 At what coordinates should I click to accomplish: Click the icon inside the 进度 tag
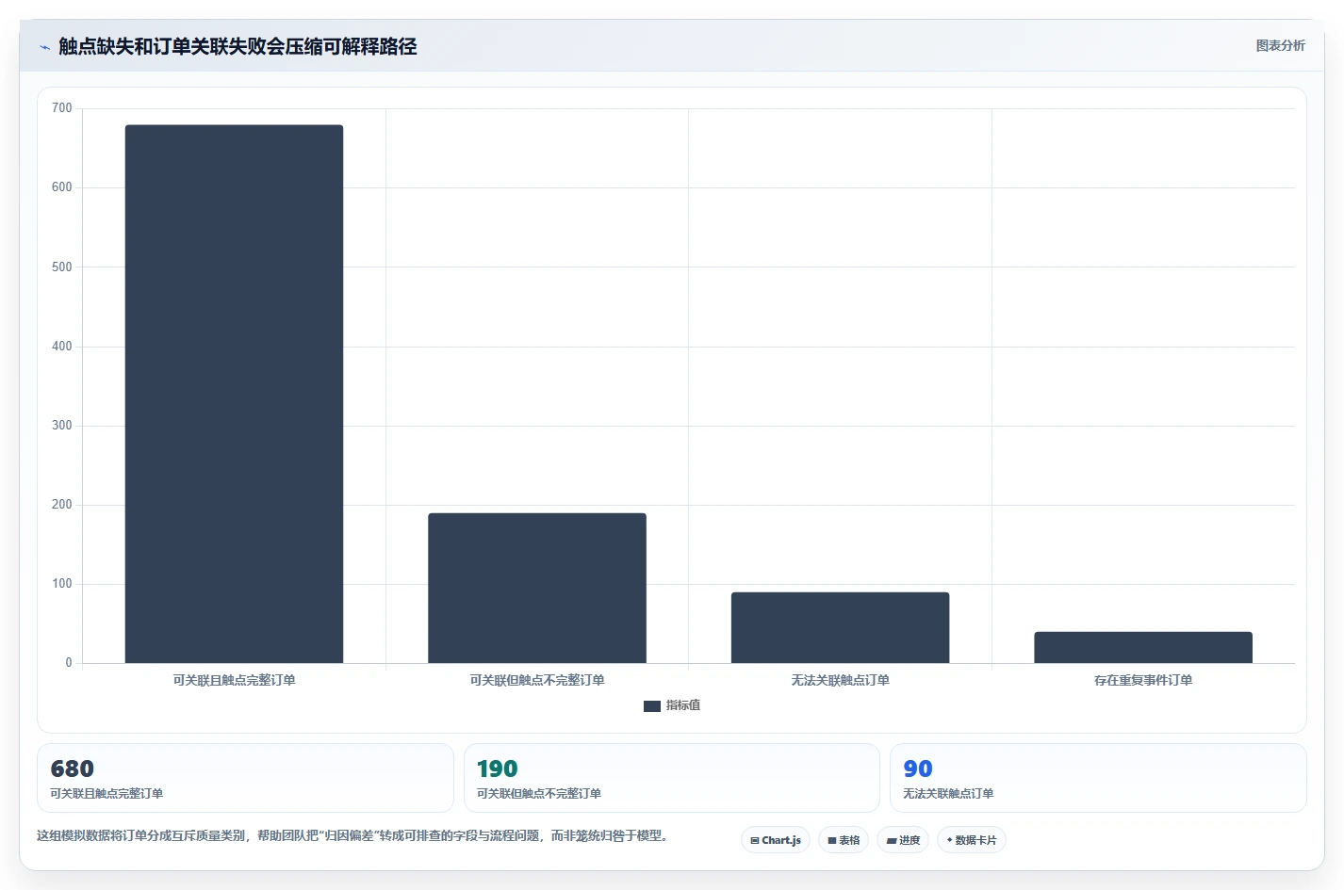(891, 840)
